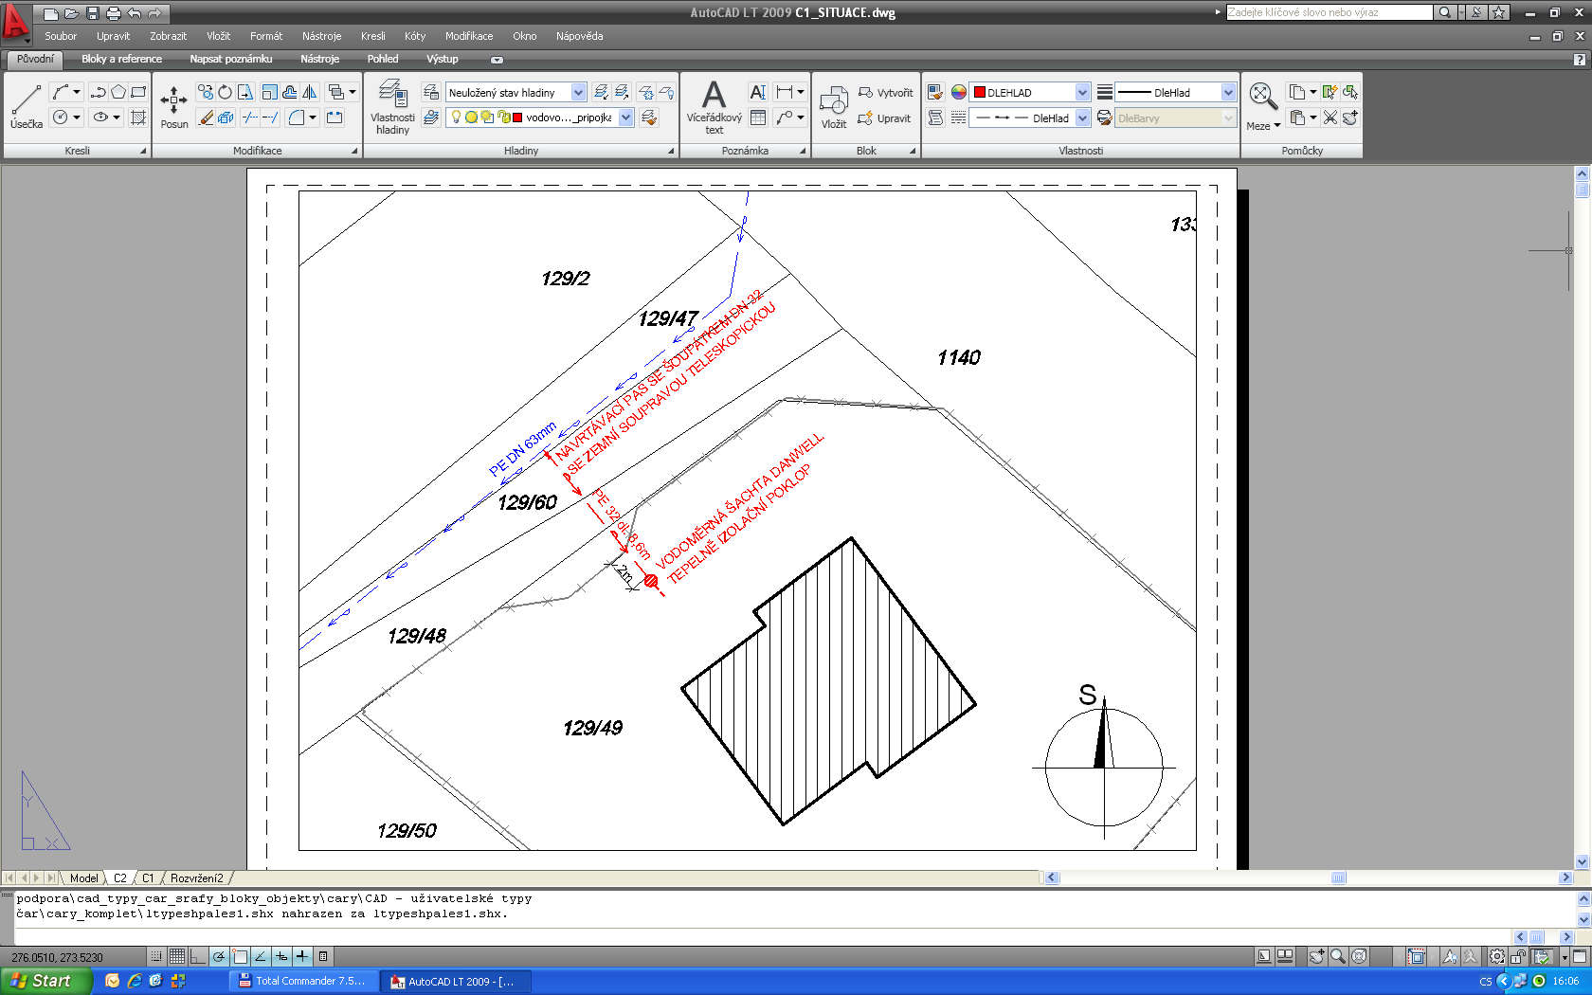Select the hatch tool in Kresli
Image resolution: width=1592 pixels, height=995 pixels.
click(138, 118)
